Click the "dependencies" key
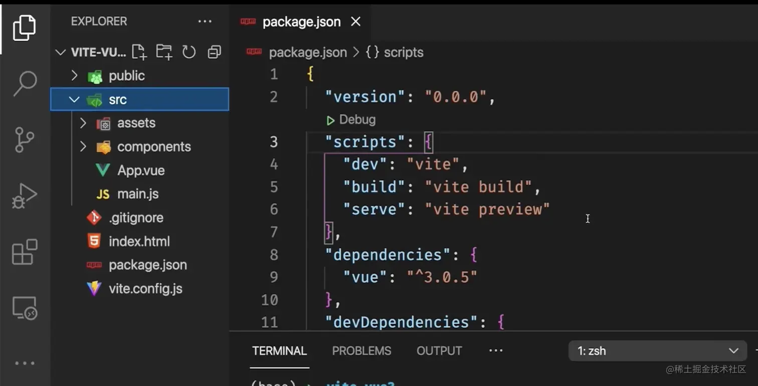The height and width of the screenshot is (386, 758). [x=388, y=255]
